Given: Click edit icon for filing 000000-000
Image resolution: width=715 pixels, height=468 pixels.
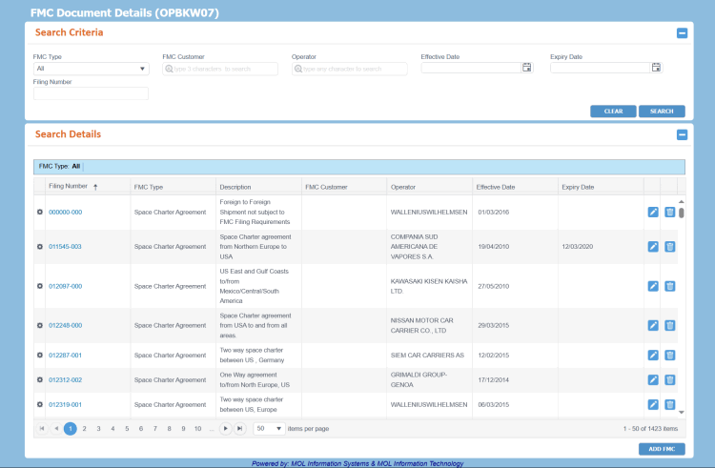Looking at the screenshot, I should click(x=653, y=212).
